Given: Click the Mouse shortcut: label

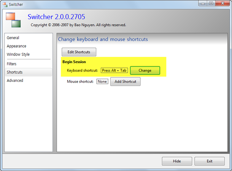Looking at the screenshot, I should click(80, 82).
